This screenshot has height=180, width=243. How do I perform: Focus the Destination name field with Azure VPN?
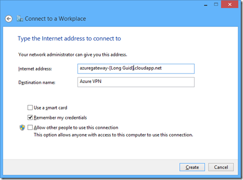pos(136,82)
